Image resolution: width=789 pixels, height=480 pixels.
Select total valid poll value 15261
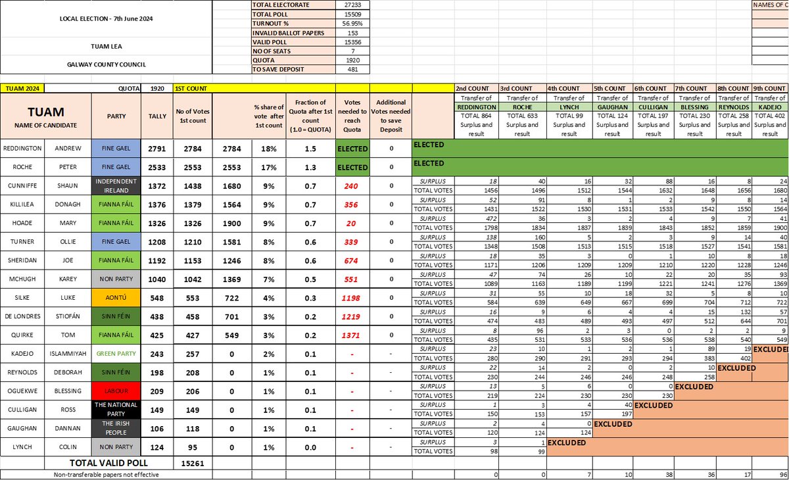[193, 464]
